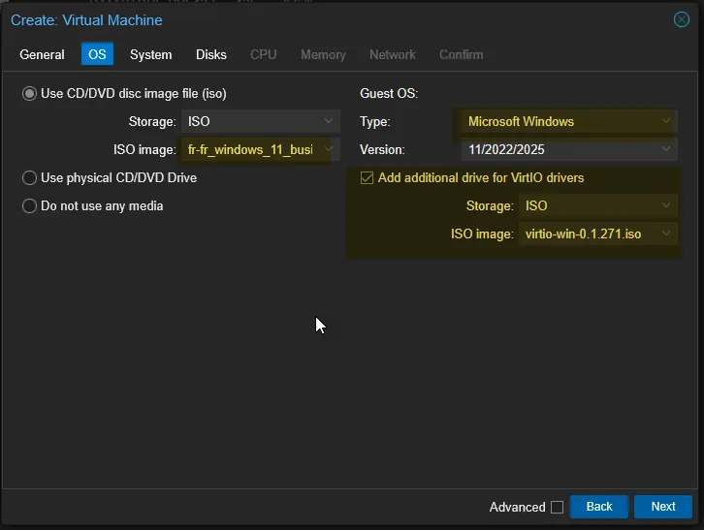The width and height of the screenshot is (704, 530).
Task: Close the Create Virtual Machine dialog
Action: point(682,19)
